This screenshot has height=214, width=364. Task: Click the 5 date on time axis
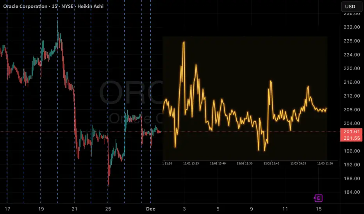point(218,209)
